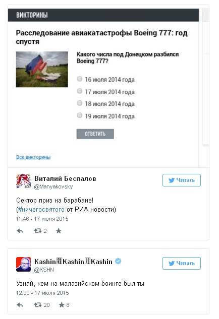Click the Boeing wreckage quiz thumbnail

click(42, 70)
